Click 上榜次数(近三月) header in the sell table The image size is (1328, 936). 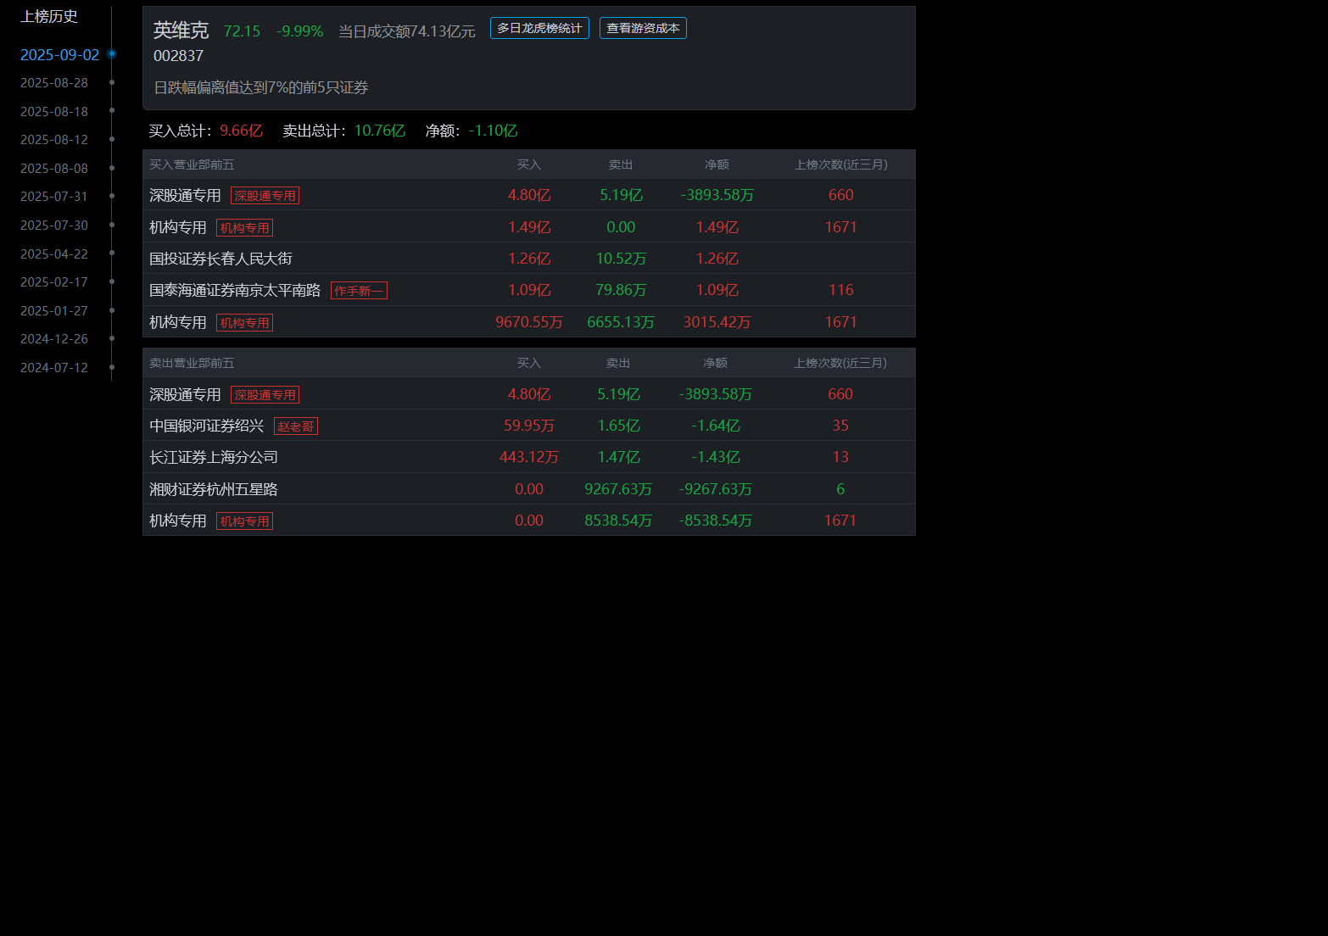coord(840,363)
